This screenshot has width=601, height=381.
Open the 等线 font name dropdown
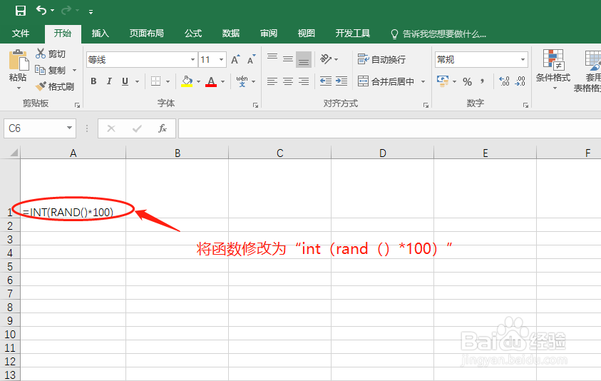pos(192,60)
